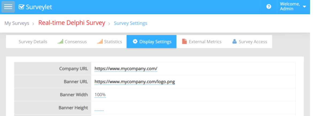Image resolution: width=321 pixels, height=116 pixels.
Task: Go to the Statistics tab
Action: (113, 42)
